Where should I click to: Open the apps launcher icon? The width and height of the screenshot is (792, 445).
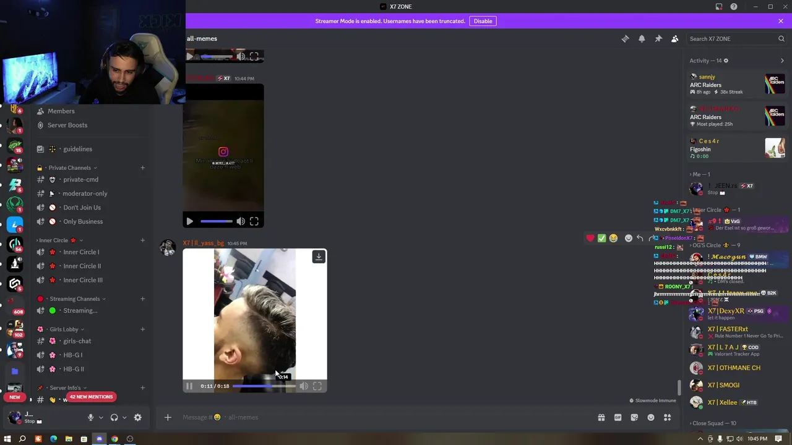click(x=667, y=417)
